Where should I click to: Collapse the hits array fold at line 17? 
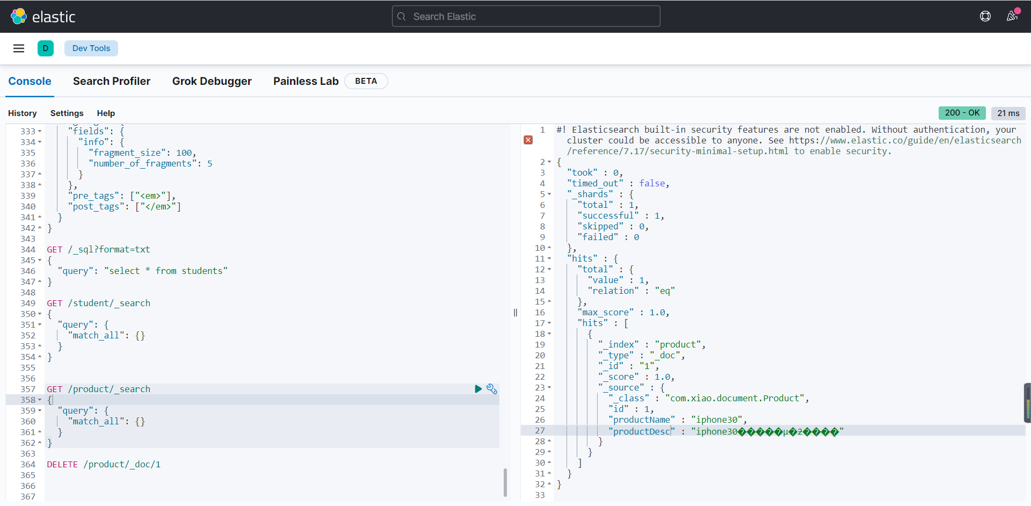pyautogui.click(x=549, y=323)
